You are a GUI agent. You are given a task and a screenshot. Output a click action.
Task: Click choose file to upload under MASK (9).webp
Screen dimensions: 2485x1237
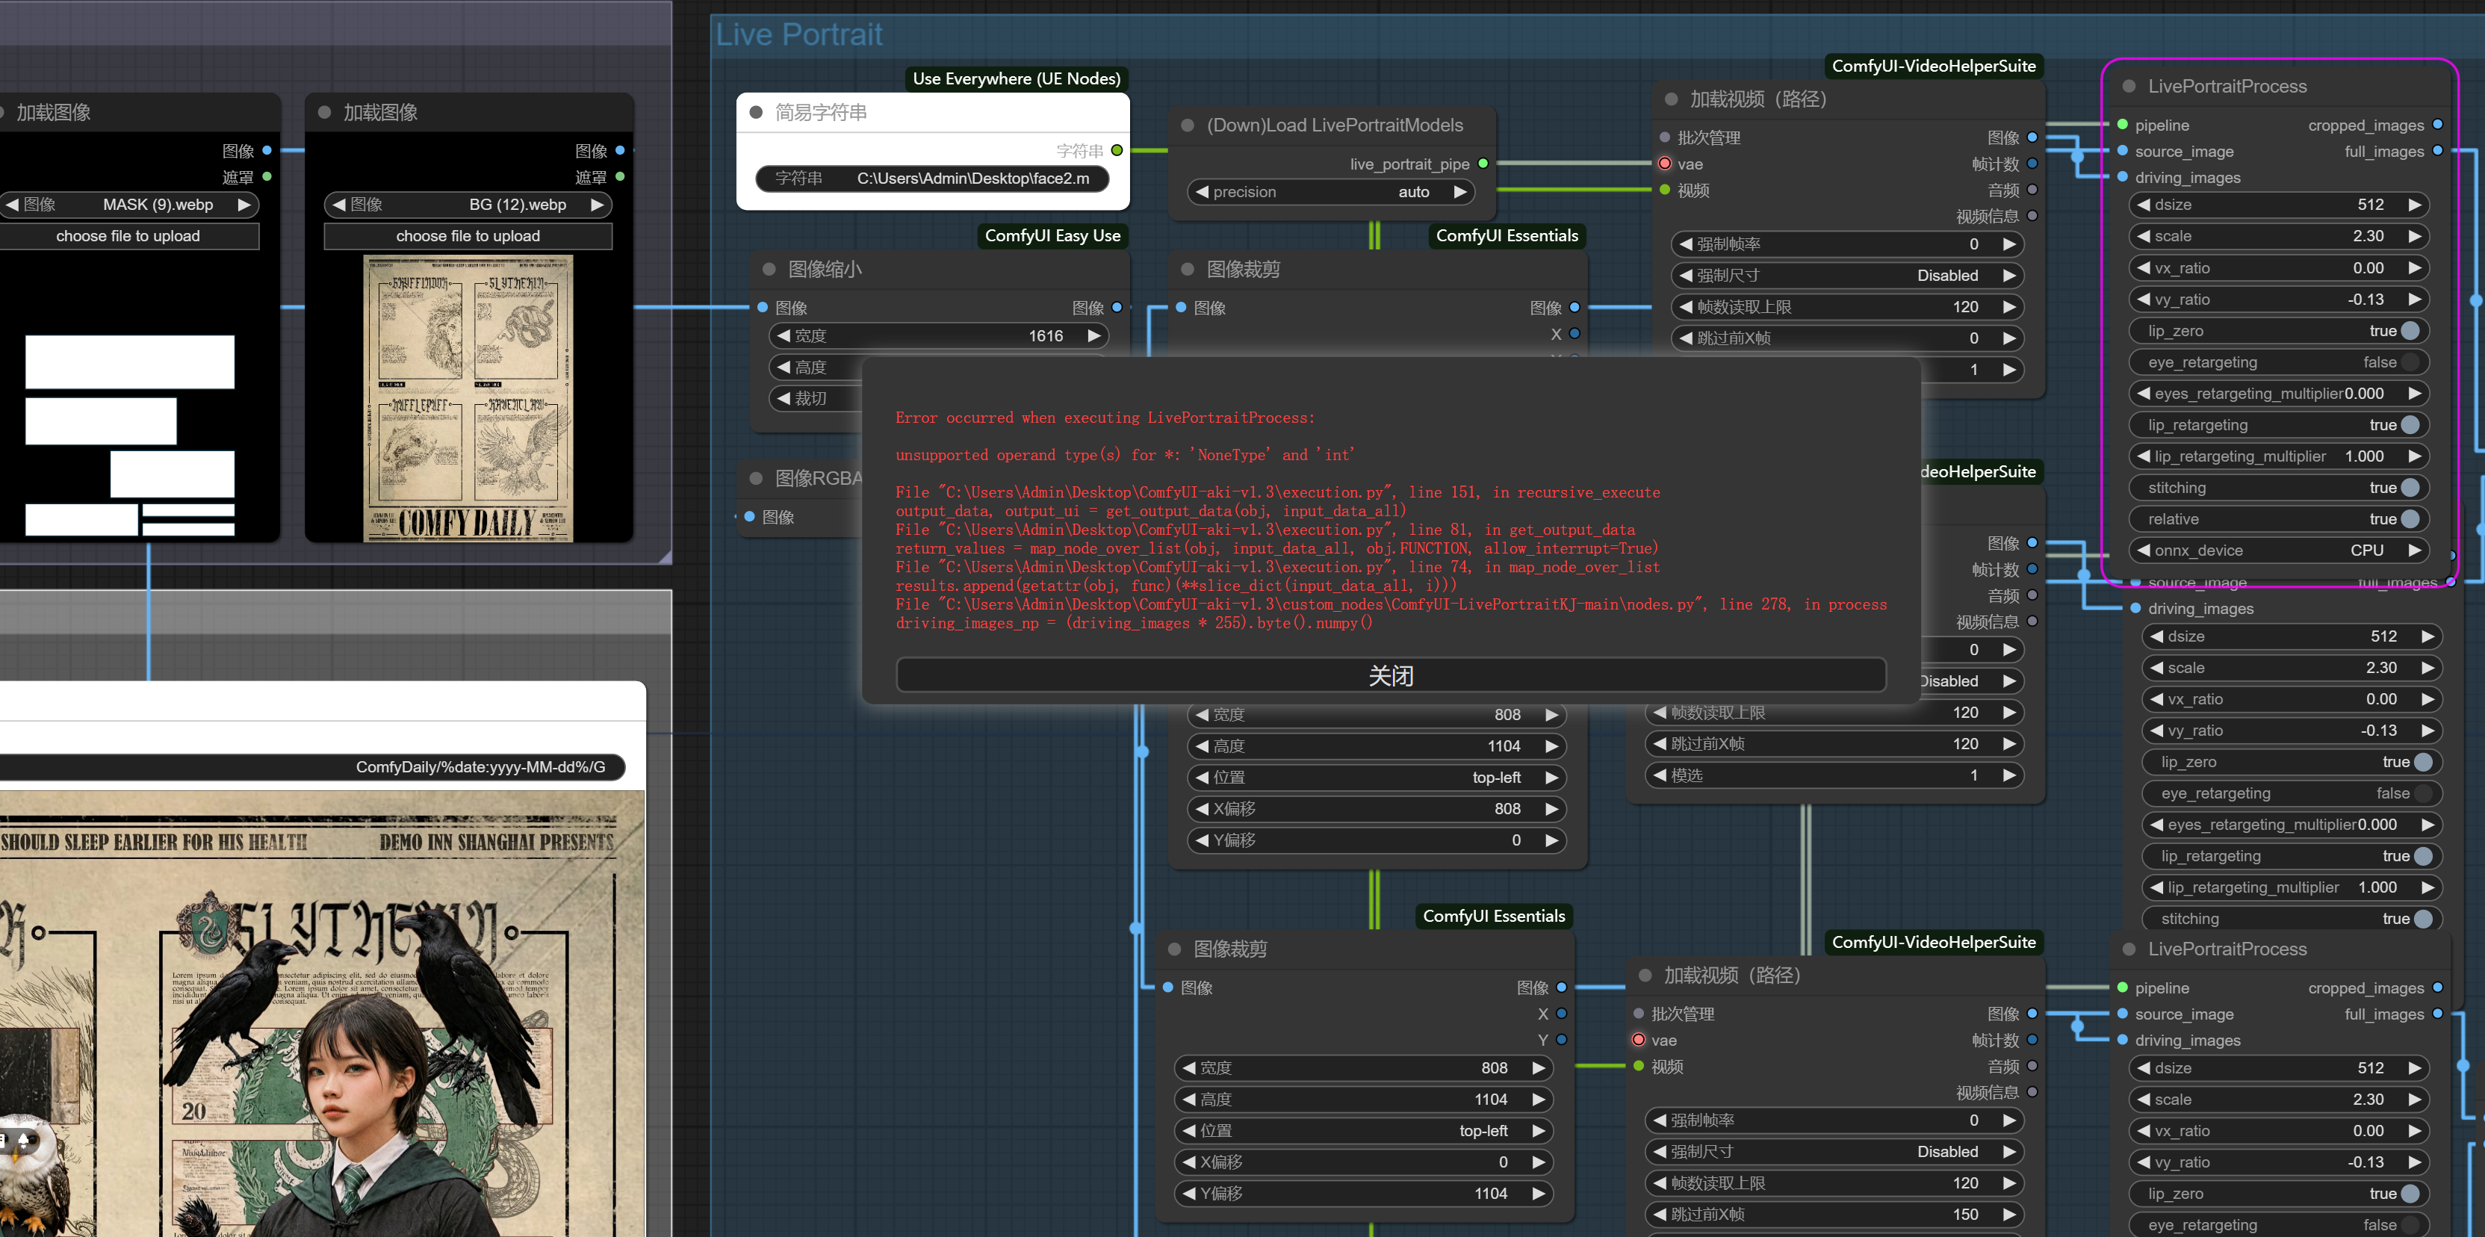(x=128, y=235)
